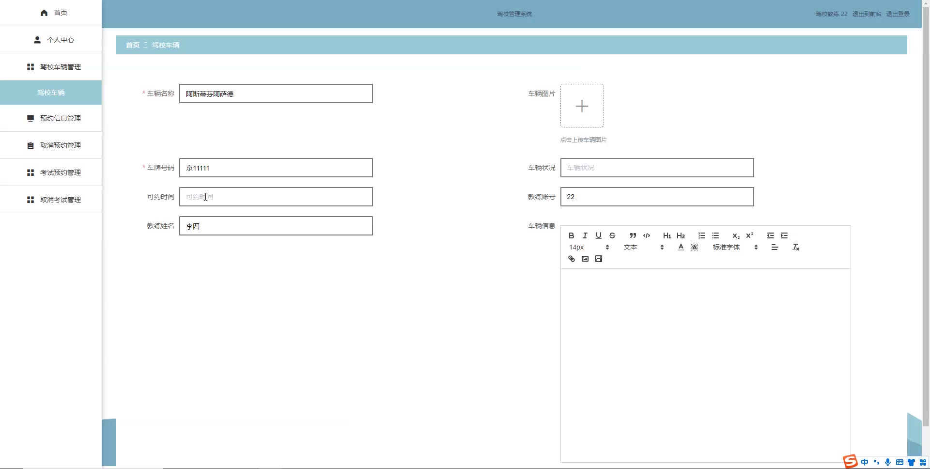Apply italic formatting in the editor
This screenshot has width=930, height=469.
pos(585,235)
